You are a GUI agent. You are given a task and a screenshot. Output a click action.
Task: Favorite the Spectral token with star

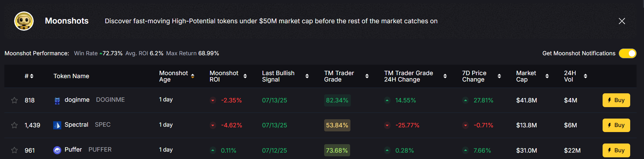pos(14,125)
